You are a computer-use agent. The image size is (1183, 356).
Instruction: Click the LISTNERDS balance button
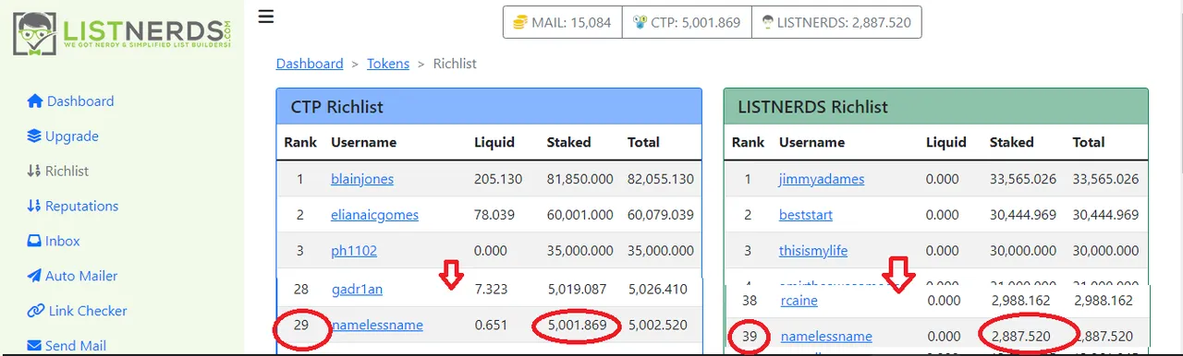(835, 22)
